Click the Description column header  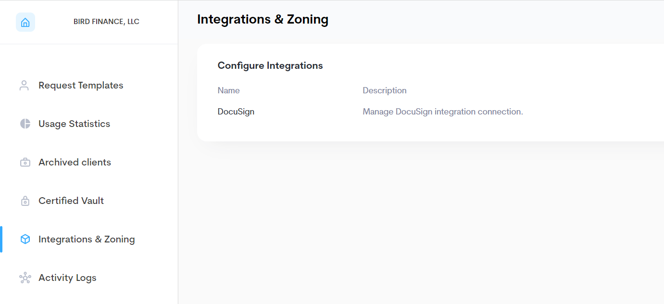point(384,90)
